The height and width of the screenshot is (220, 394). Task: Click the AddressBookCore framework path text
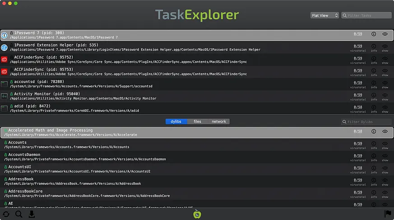(x=87, y=196)
